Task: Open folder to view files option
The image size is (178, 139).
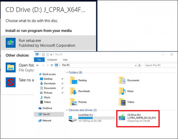Action: click(20, 67)
